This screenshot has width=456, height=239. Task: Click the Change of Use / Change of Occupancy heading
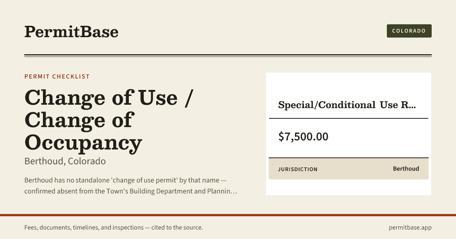coord(109,120)
